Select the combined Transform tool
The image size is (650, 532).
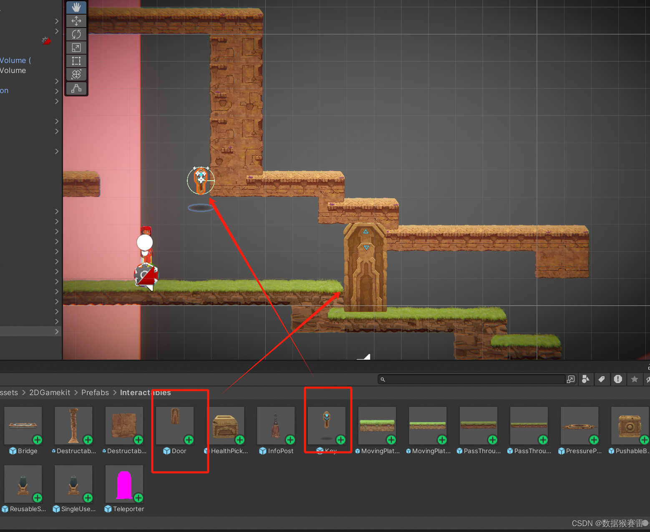click(x=76, y=74)
